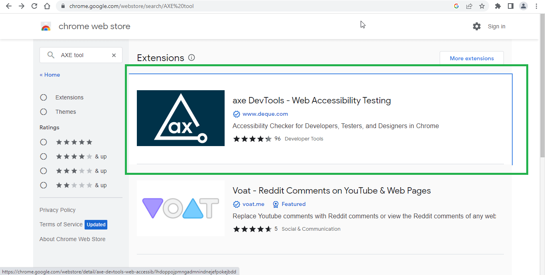This screenshot has width=545, height=275.
Task: Open the Chrome three-dot menu
Action: (x=536, y=6)
